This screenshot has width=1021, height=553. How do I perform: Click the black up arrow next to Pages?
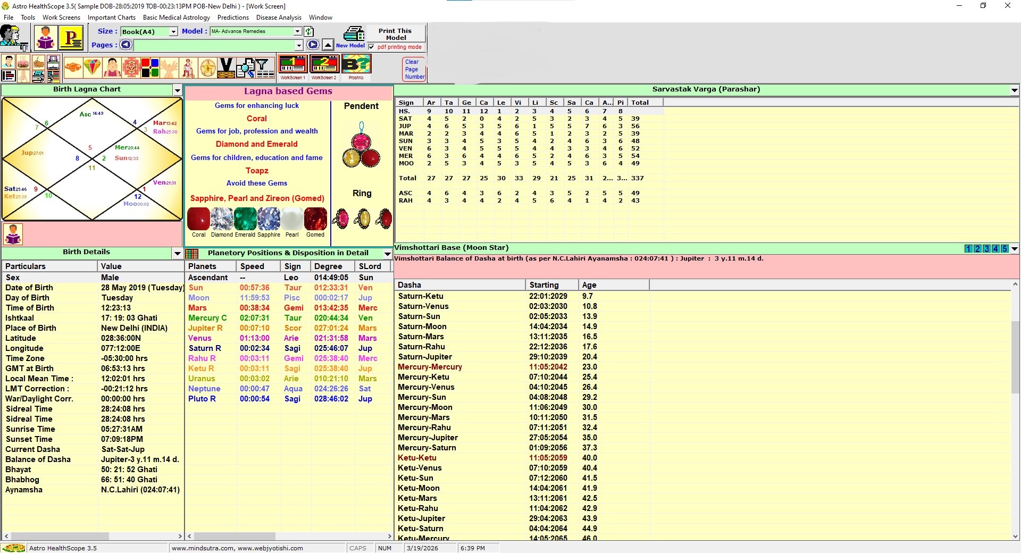pyautogui.click(x=328, y=45)
